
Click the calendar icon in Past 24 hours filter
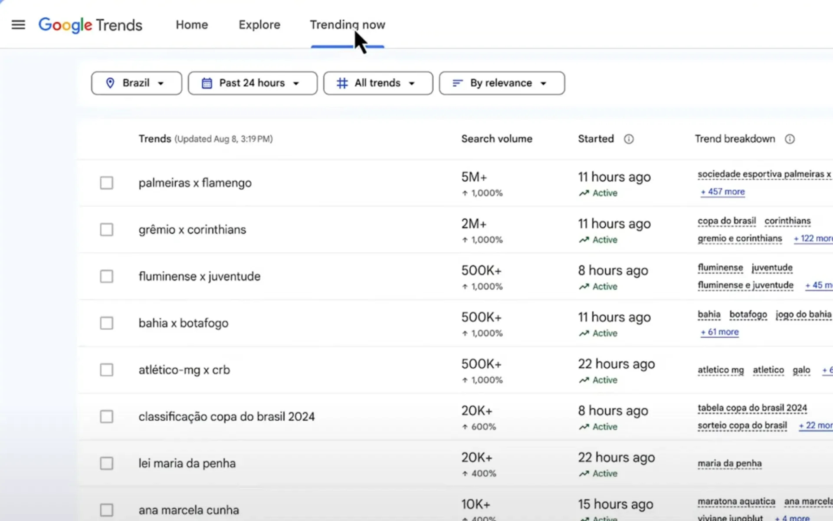tap(207, 83)
